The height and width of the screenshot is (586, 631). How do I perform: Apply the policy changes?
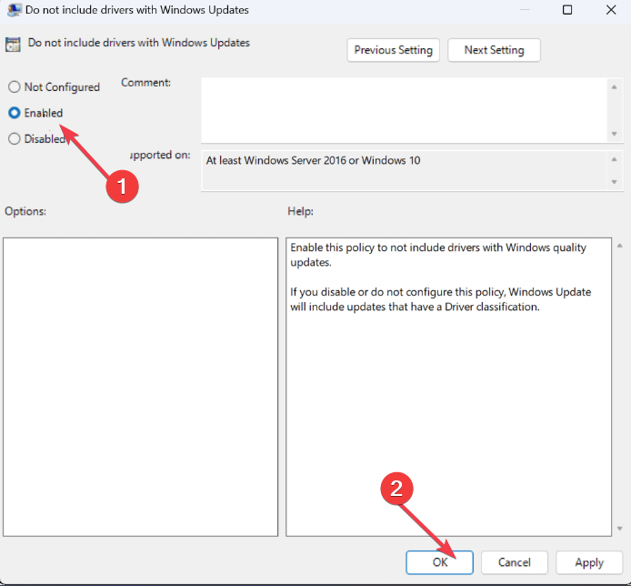tap(589, 562)
